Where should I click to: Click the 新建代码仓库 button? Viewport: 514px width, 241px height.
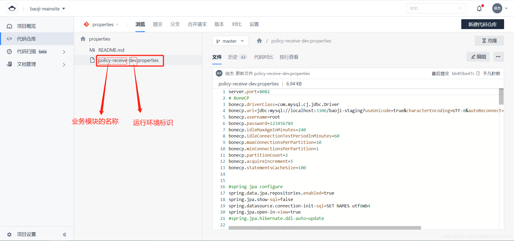tap(482, 24)
